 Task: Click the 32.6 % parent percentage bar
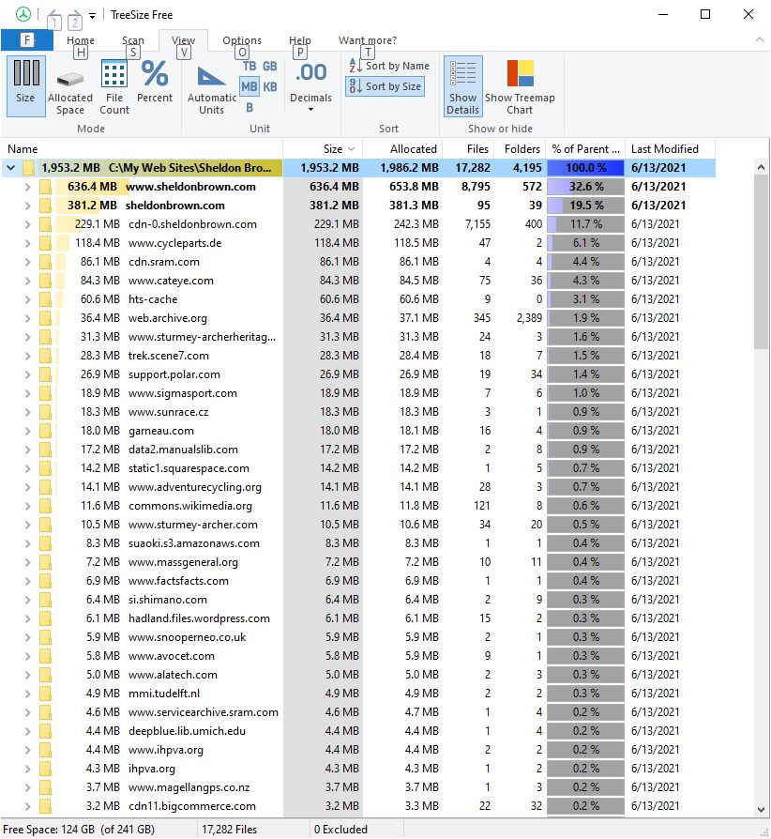585,187
